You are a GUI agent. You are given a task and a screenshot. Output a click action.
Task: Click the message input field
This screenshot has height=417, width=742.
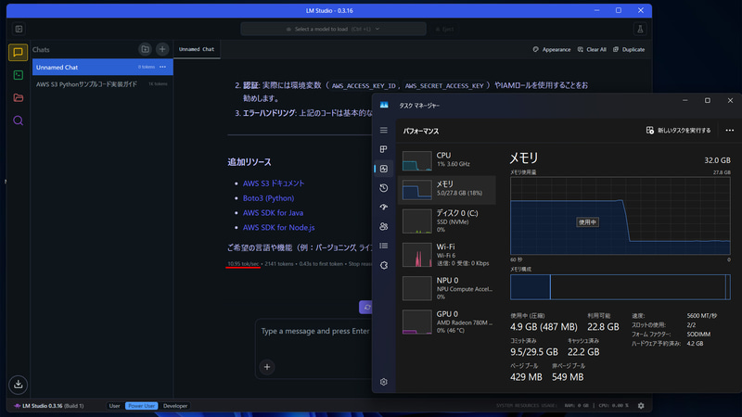point(314,332)
